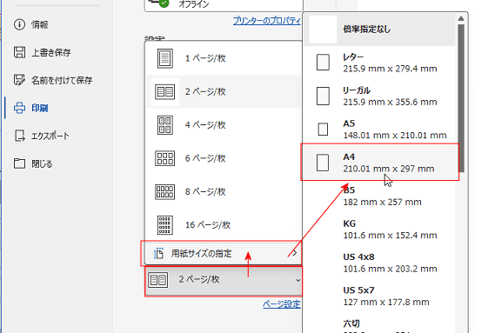Choose KG 101.6 mm x 152.4 mm
The width and height of the screenshot is (488, 333).
[x=379, y=230]
